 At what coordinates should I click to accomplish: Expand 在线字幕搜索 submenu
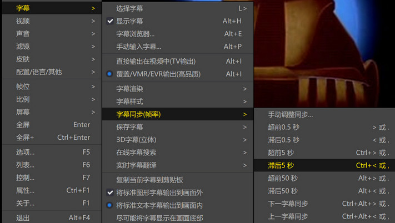point(178,153)
